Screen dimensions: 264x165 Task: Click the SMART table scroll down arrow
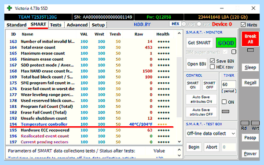click(179, 142)
